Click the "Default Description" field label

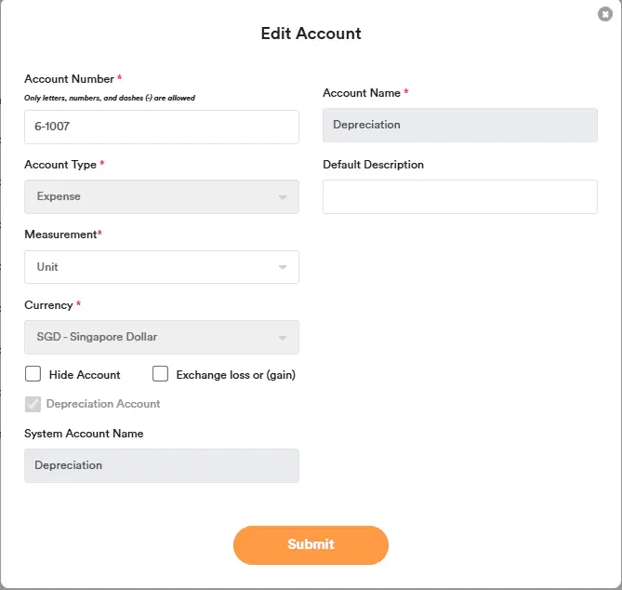[373, 165]
